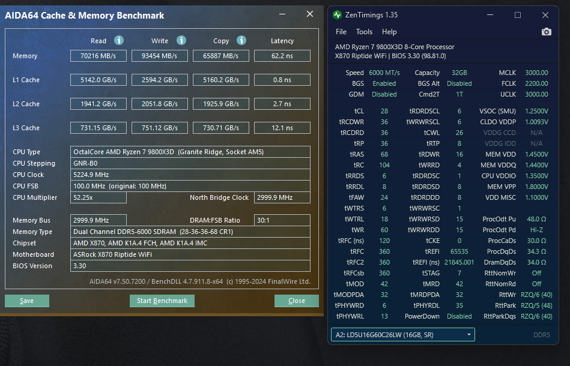This screenshot has height=366, width=570.
Task: Click the Chipset AMD X870 field
Action: 190,243
